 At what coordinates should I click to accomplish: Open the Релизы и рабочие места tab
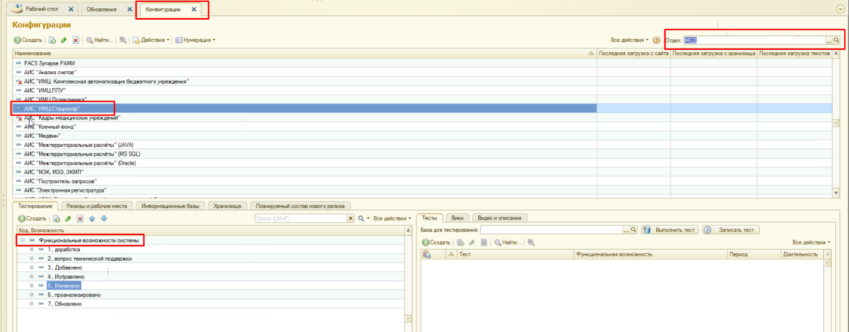(x=97, y=205)
